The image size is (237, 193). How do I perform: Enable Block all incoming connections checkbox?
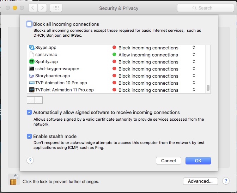point(29,24)
